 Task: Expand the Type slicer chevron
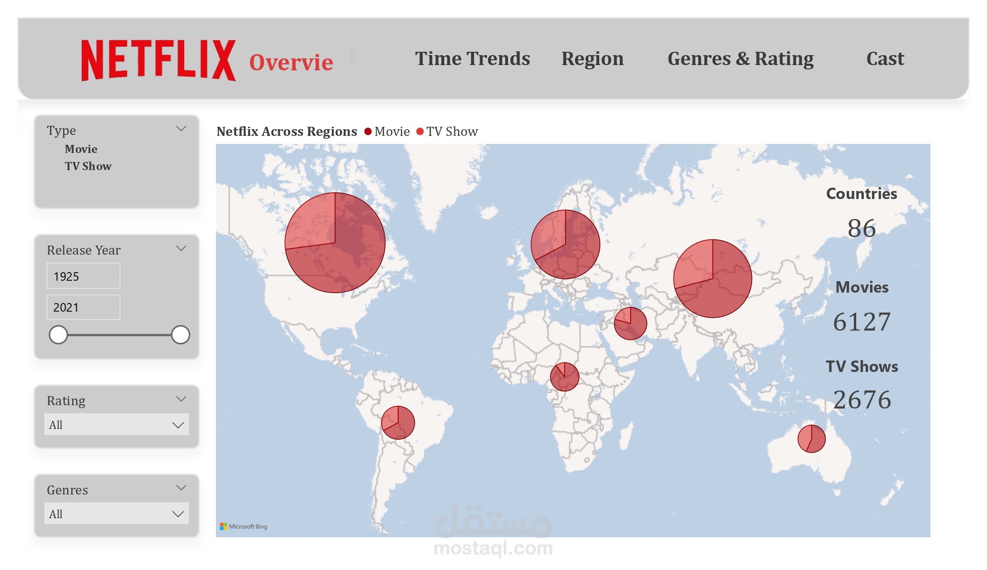point(181,129)
